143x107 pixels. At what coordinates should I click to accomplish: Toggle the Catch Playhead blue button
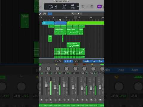tap(50, 14)
